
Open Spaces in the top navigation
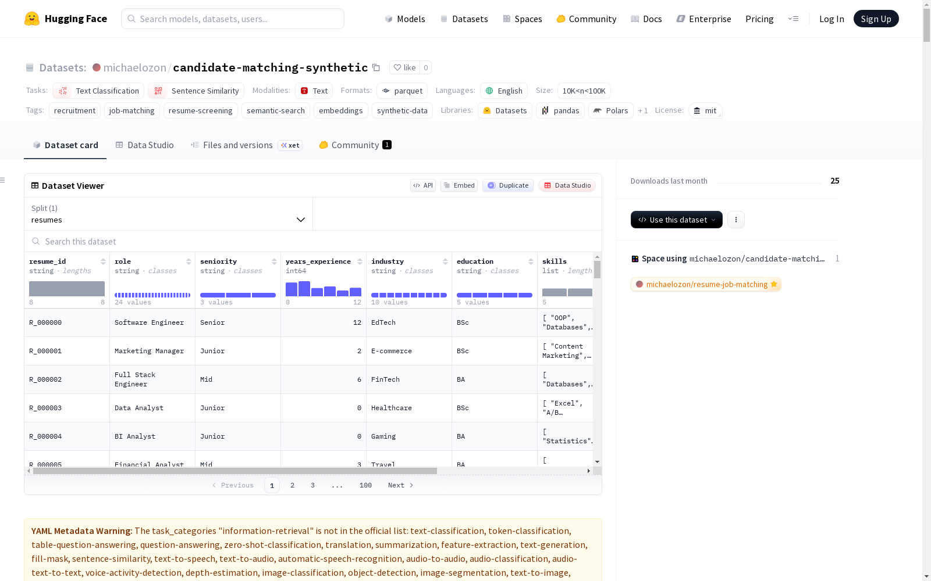523,19
